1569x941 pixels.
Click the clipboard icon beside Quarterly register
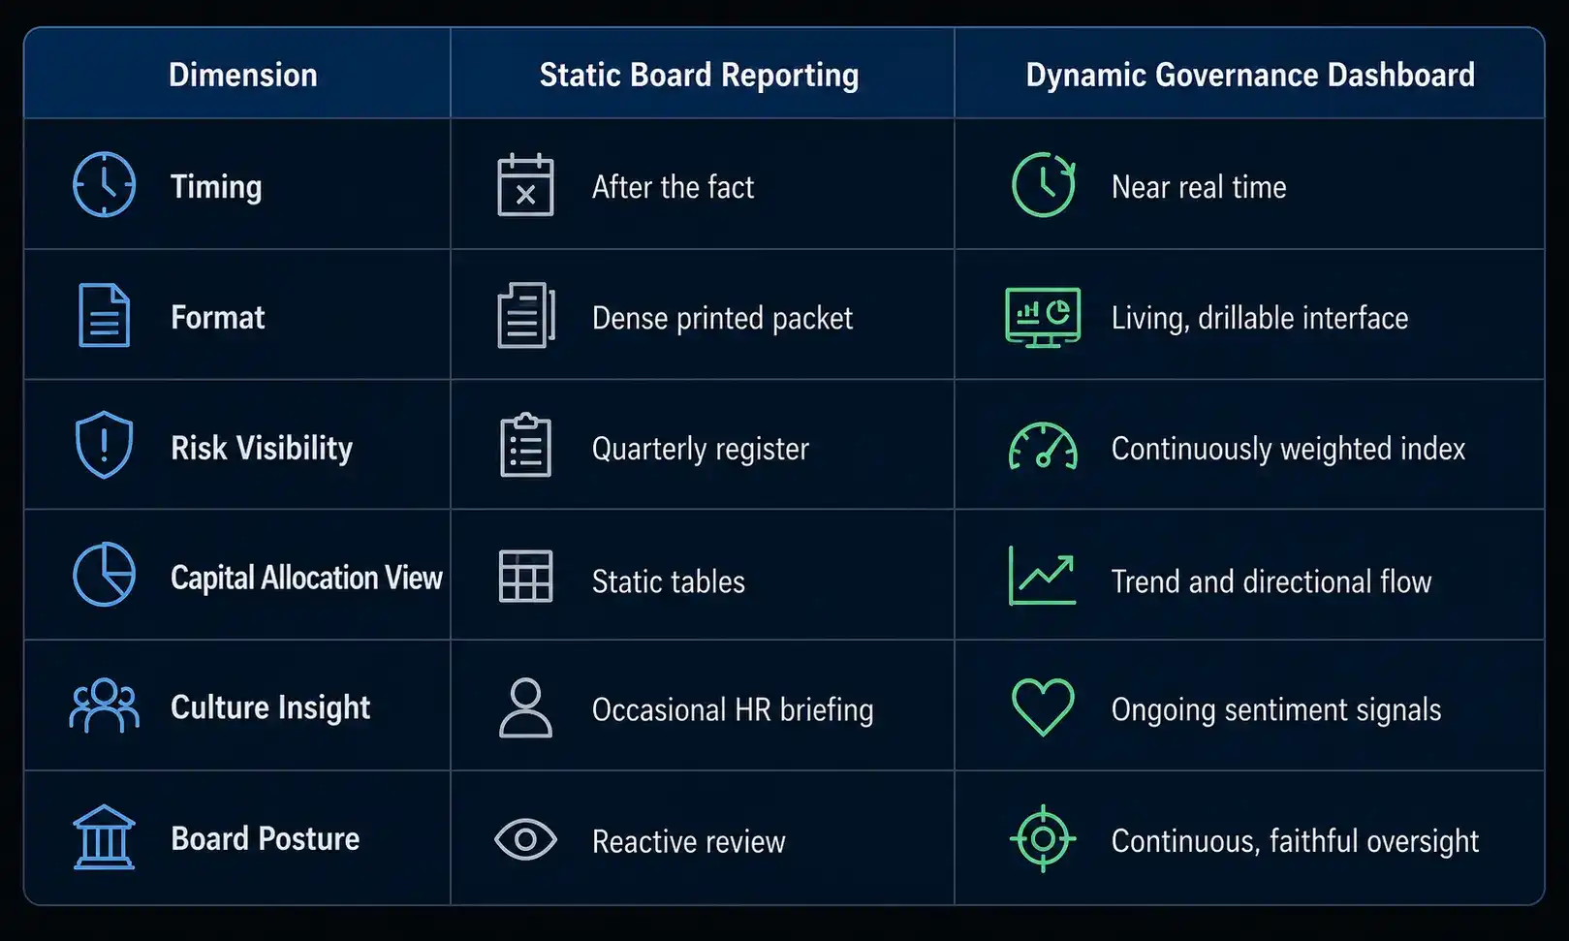pos(525,445)
